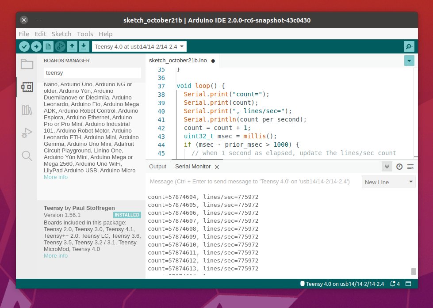Click line number 37 in the editor gutter
Viewport: 433px width, 308px height.
[x=161, y=86]
